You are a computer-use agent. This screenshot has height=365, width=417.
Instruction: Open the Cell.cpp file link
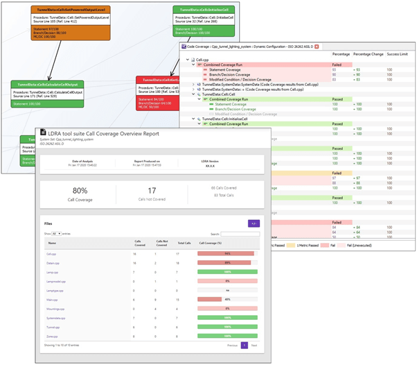click(51, 254)
